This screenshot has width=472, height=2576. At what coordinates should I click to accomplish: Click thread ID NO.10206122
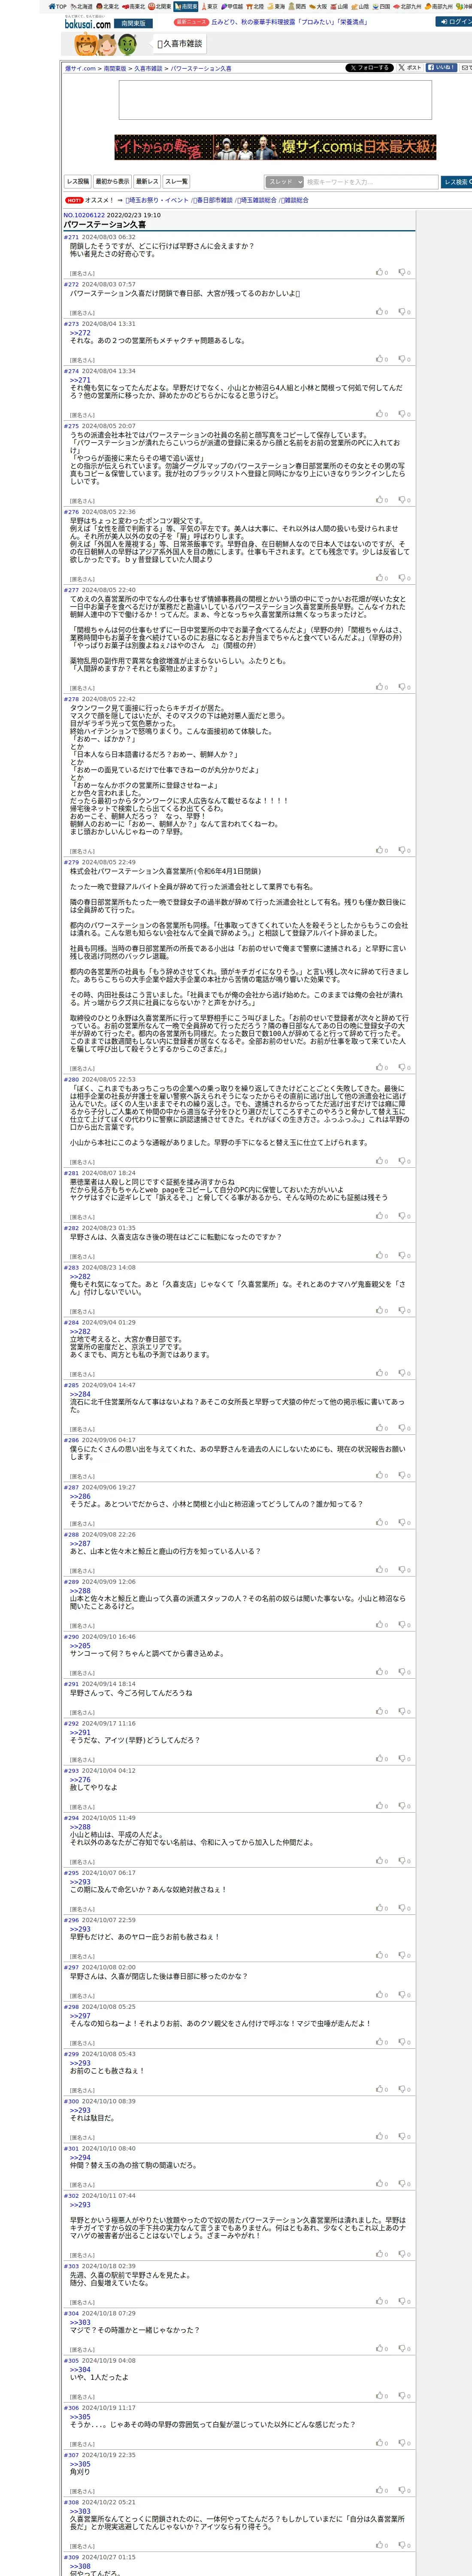84,215
